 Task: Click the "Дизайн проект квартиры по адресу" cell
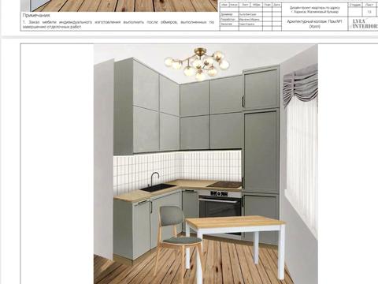(315, 10)
